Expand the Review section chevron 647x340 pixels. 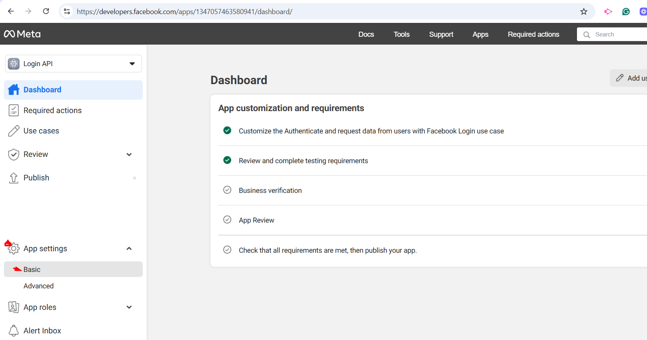(x=129, y=155)
